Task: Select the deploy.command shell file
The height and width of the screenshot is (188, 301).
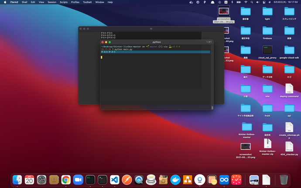Action: click(x=289, y=90)
